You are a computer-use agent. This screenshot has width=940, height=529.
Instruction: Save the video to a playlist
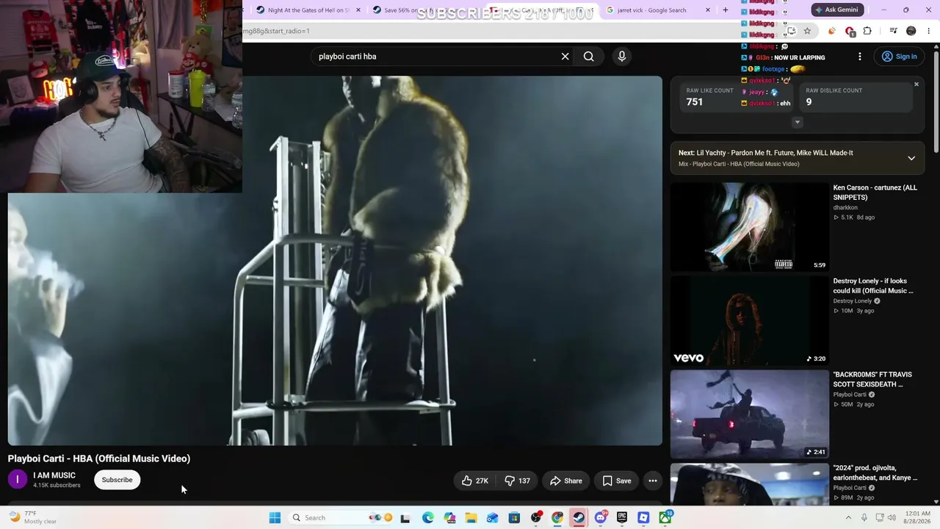pos(617,481)
